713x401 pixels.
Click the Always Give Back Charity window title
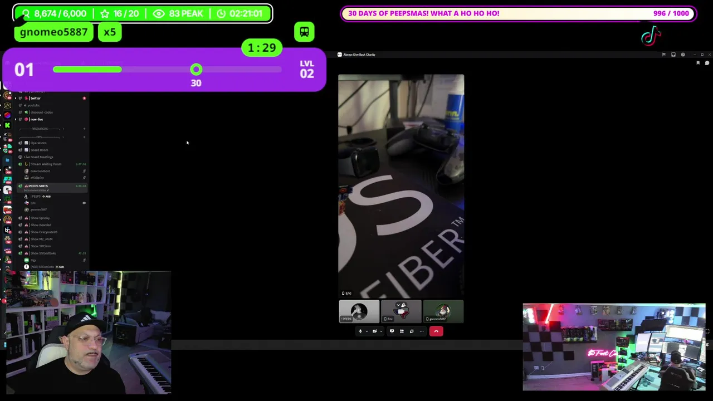pyautogui.click(x=359, y=55)
